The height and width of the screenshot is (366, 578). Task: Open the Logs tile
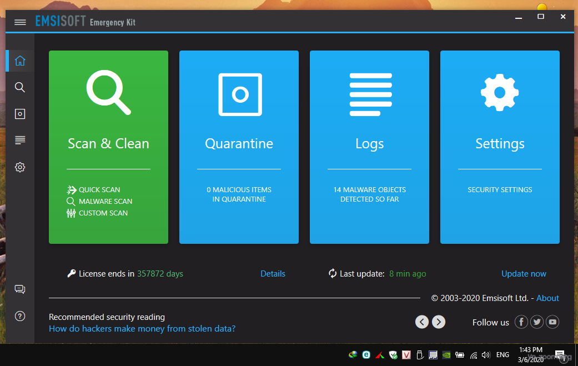click(369, 147)
